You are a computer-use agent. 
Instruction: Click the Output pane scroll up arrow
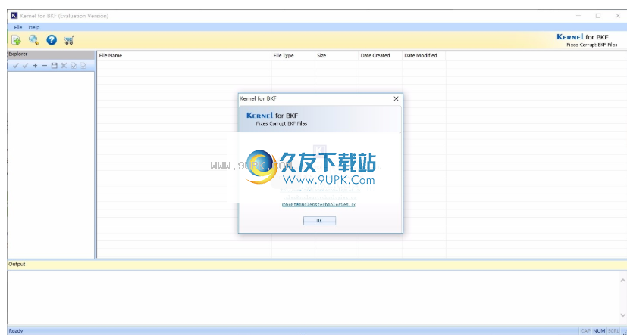pos(623,281)
